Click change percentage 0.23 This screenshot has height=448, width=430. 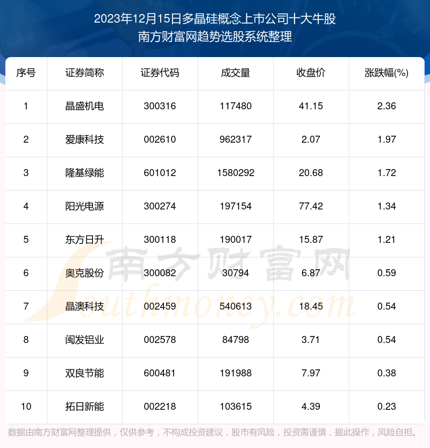coord(386,407)
